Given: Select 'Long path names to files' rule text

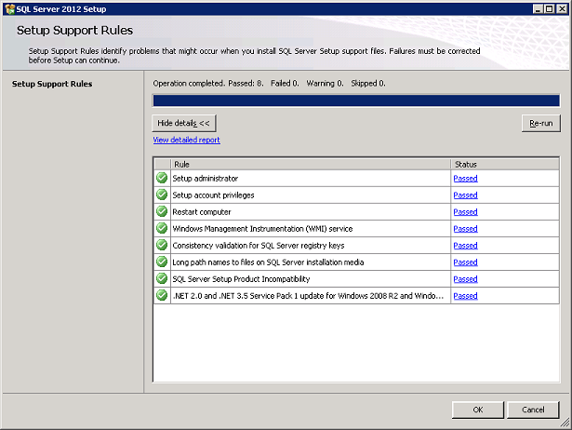Looking at the screenshot, I should (x=268, y=262).
